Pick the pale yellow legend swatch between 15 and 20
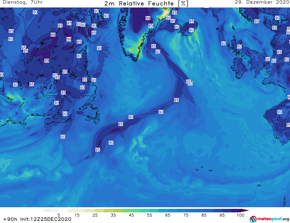 tap(82, 210)
